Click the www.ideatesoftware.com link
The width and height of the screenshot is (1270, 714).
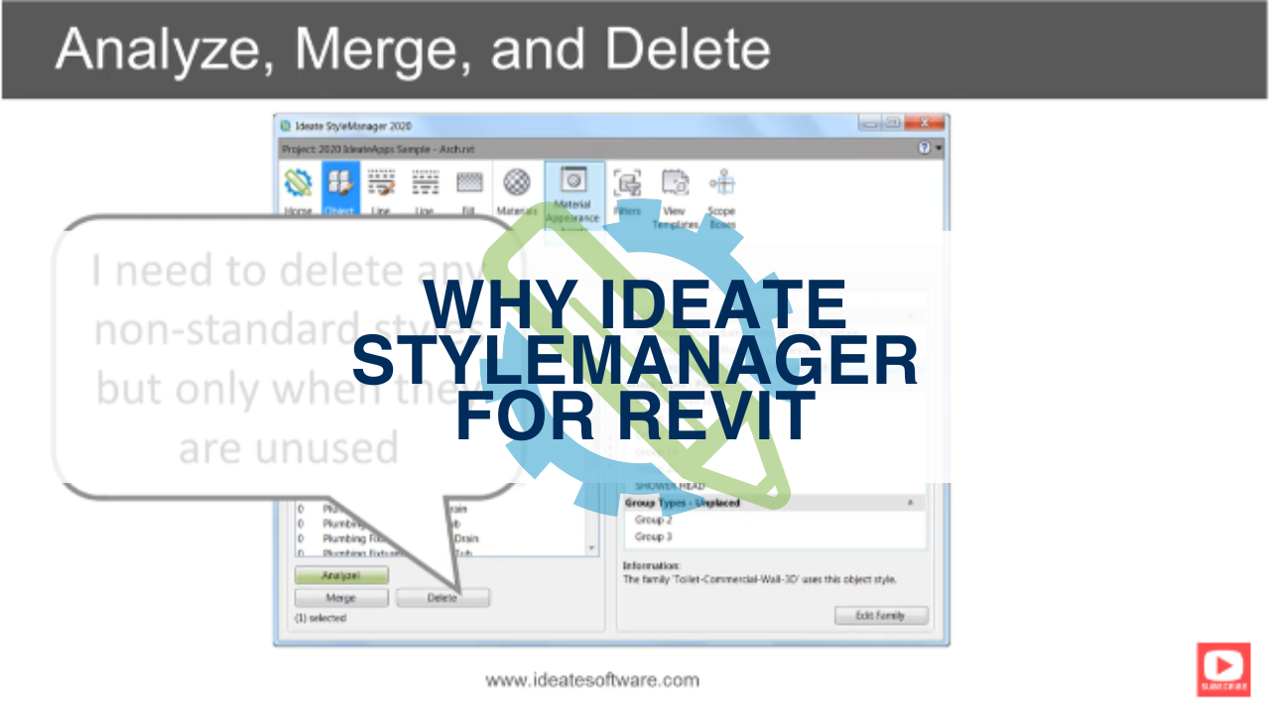592,680
